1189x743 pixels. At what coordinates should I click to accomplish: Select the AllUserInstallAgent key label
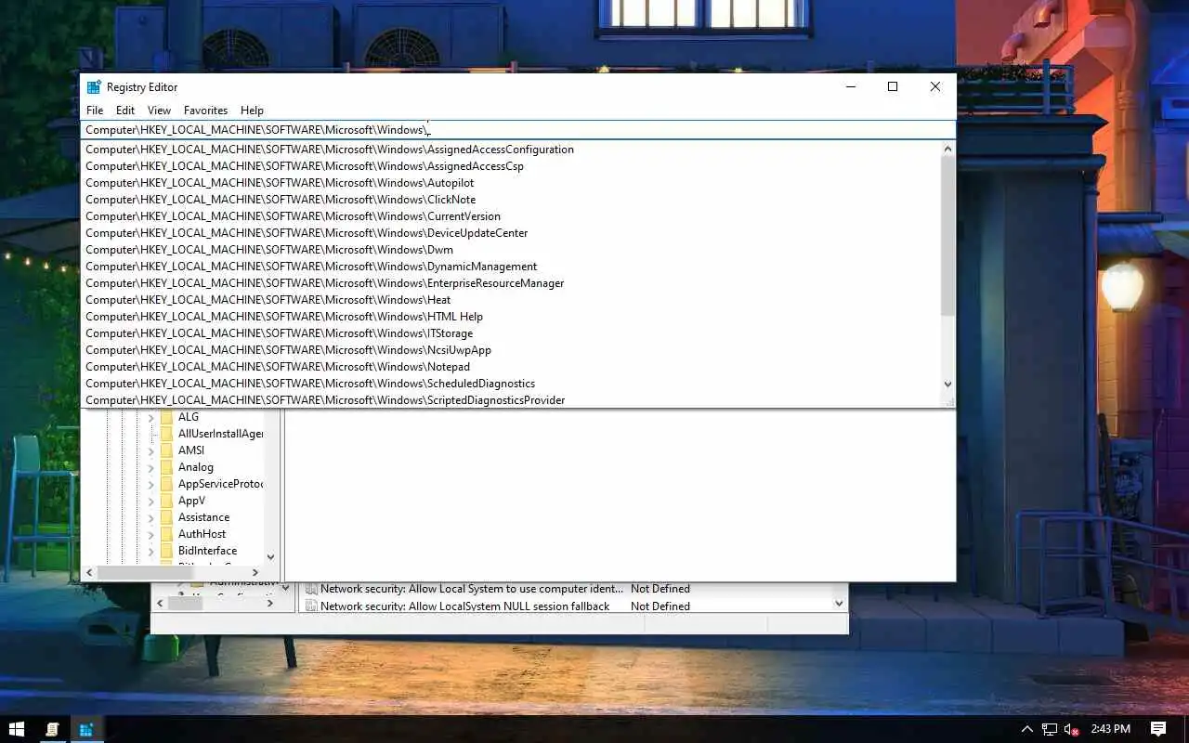click(x=220, y=434)
